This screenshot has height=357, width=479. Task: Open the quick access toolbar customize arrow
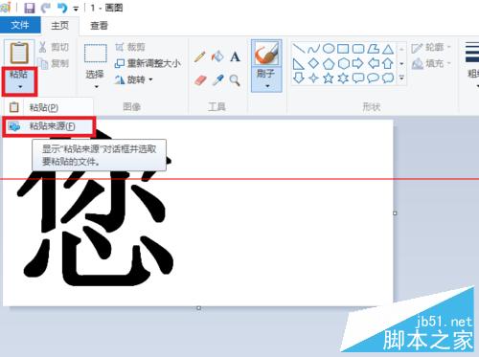click(76, 9)
